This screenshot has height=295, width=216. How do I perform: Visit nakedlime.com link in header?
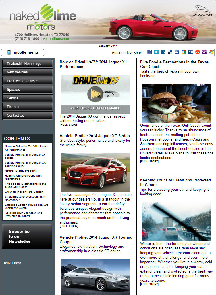[56, 39]
